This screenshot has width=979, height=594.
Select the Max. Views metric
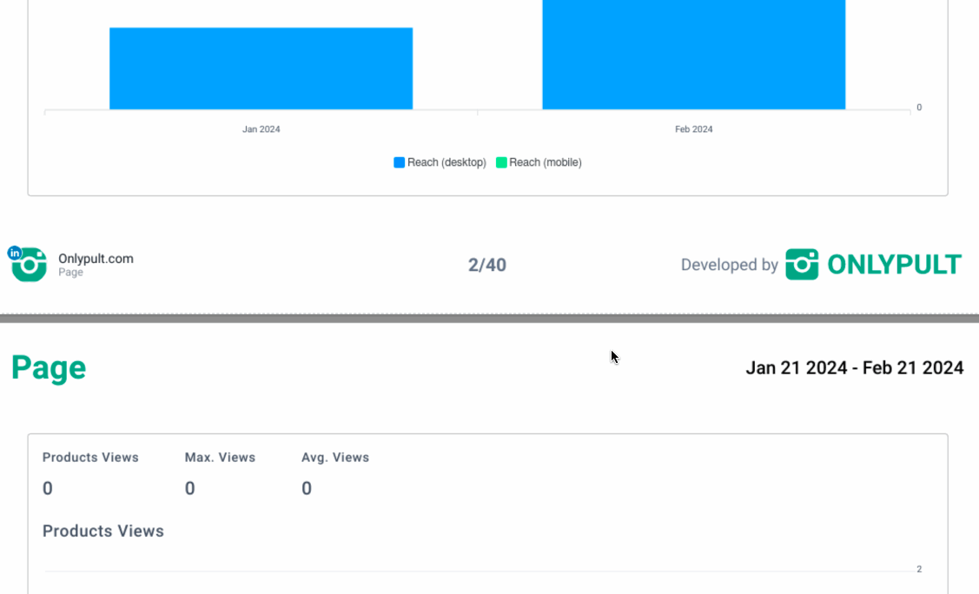click(220, 458)
